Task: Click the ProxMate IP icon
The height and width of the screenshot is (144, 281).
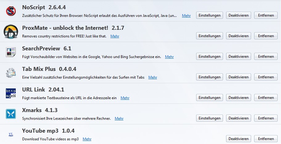Action: pyautogui.click(x=11, y=32)
